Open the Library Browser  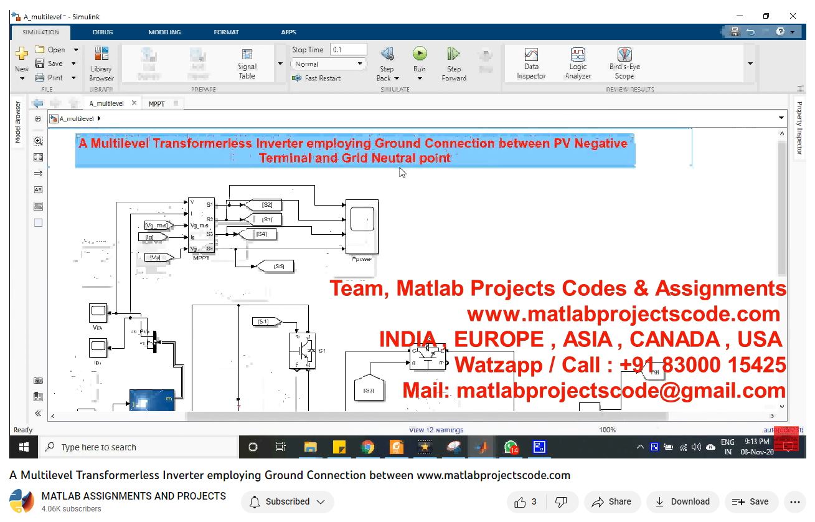[101, 64]
